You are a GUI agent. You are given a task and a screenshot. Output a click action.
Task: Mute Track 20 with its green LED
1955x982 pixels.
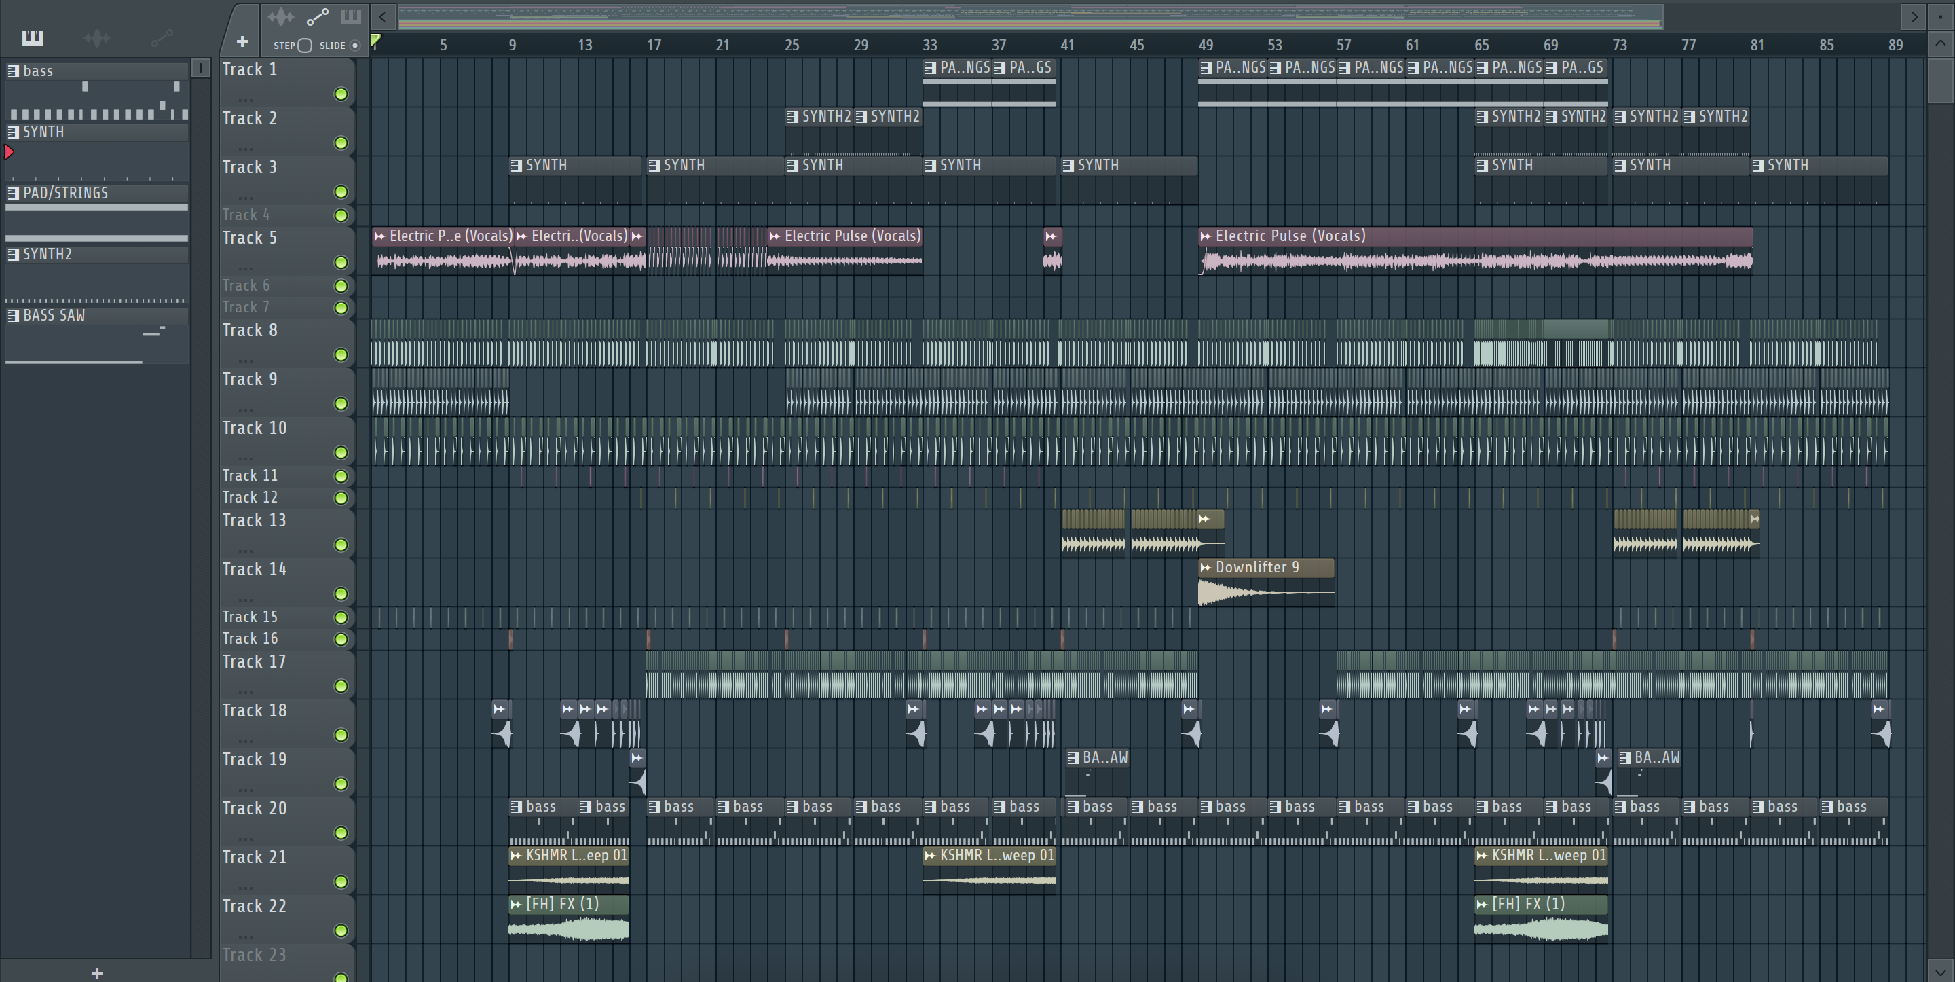point(341,833)
